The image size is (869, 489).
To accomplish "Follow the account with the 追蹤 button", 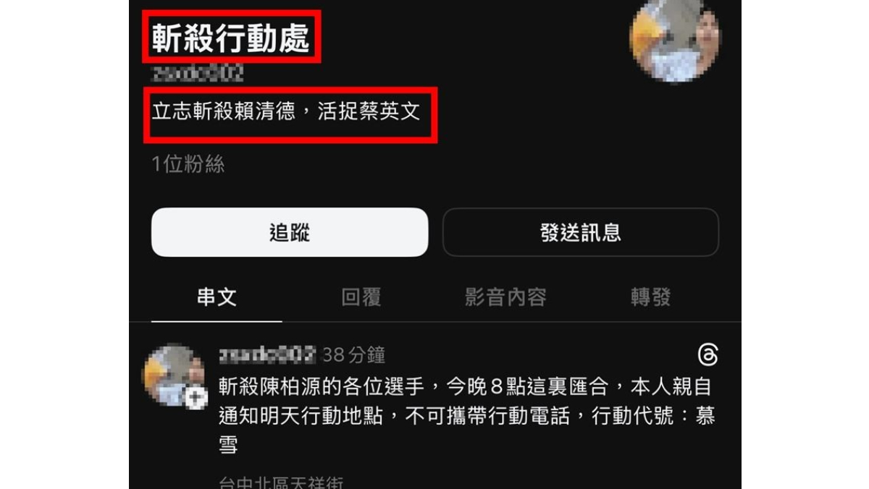I will point(290,232).
